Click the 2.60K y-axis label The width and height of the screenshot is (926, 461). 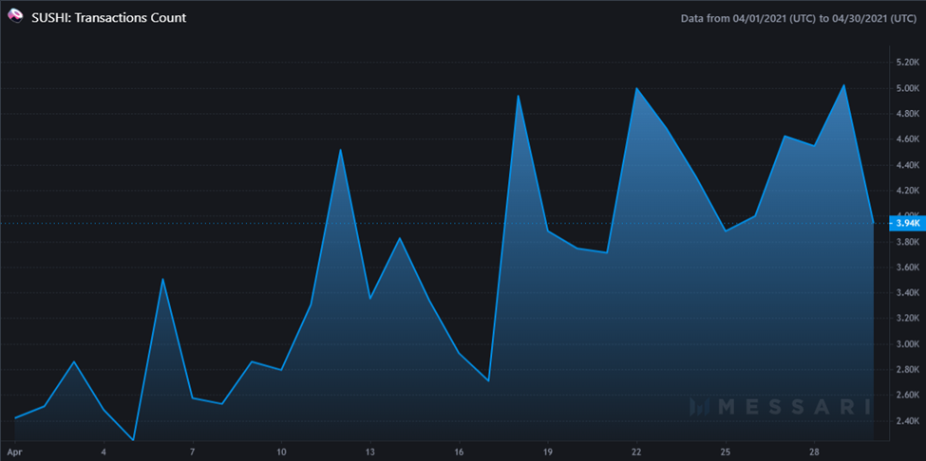(908, 396)
